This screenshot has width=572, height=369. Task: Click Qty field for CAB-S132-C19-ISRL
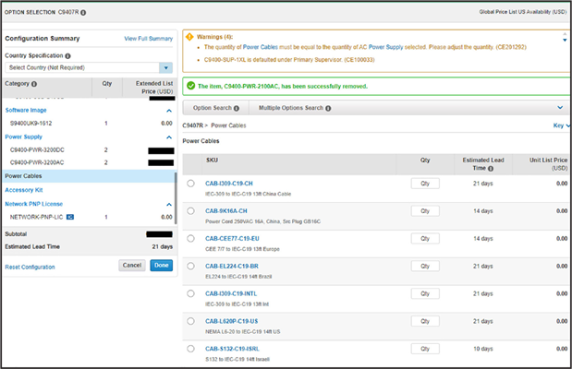[425, 349]
